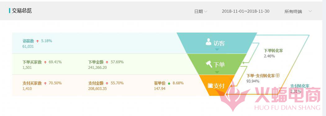This screenshot has height=116, width=326.
Task: Click the 客单价 metric label
Action: (x=160, y=83)
